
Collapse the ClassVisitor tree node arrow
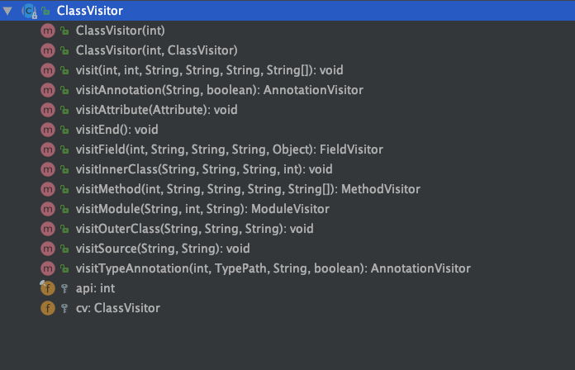7,11
